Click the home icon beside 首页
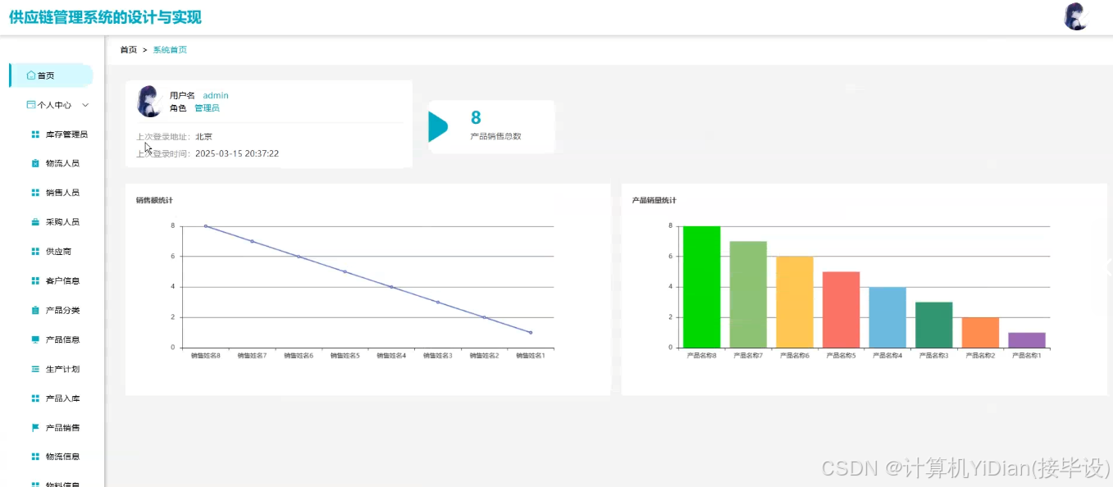This screenshot has height=487, width=1113. (31, 75)
